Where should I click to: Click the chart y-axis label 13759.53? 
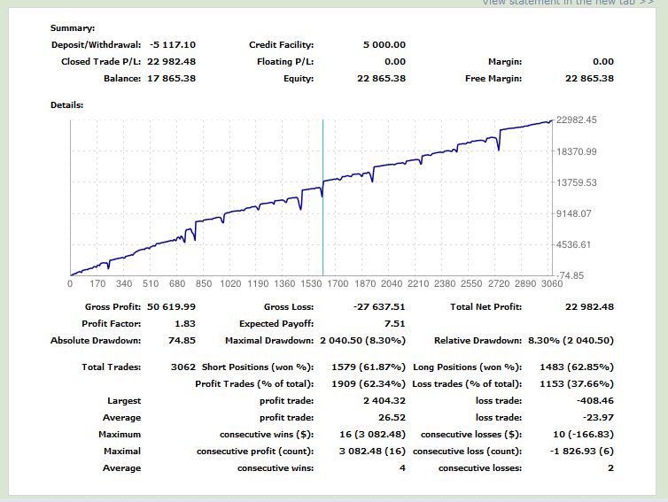[x=577, y=182]
